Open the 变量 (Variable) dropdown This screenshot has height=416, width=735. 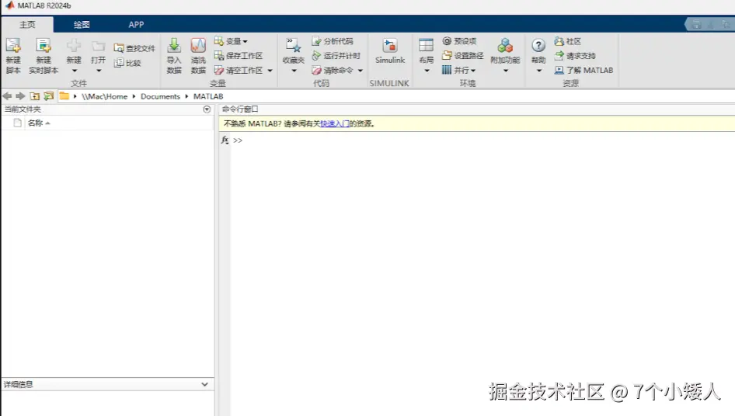[x=231, y=41]
